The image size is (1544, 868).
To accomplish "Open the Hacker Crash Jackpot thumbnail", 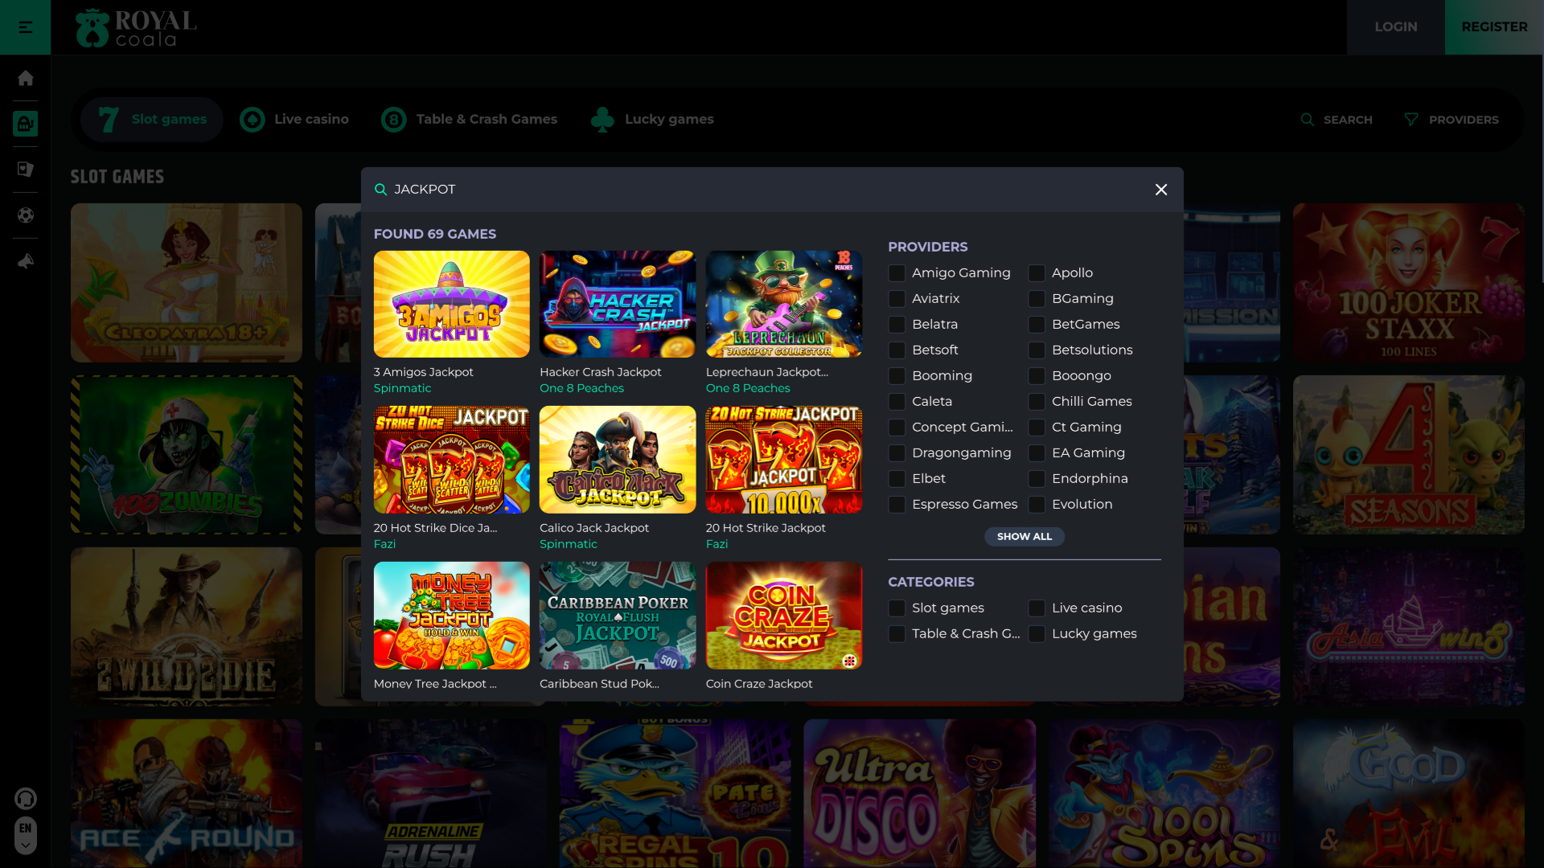I will (x=617, y=304).
